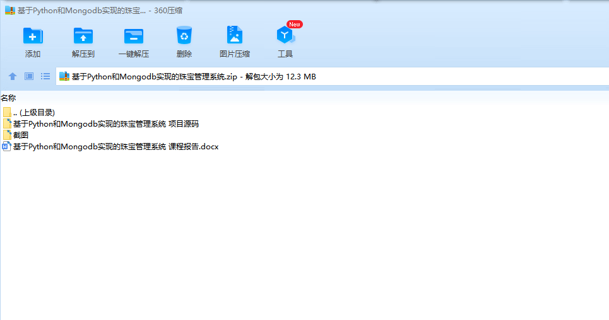Click the 添加 (Add) toolbar icon
The width and height of the screenshot is (609, 320).
pyautogui.click(x=33, y=36)
